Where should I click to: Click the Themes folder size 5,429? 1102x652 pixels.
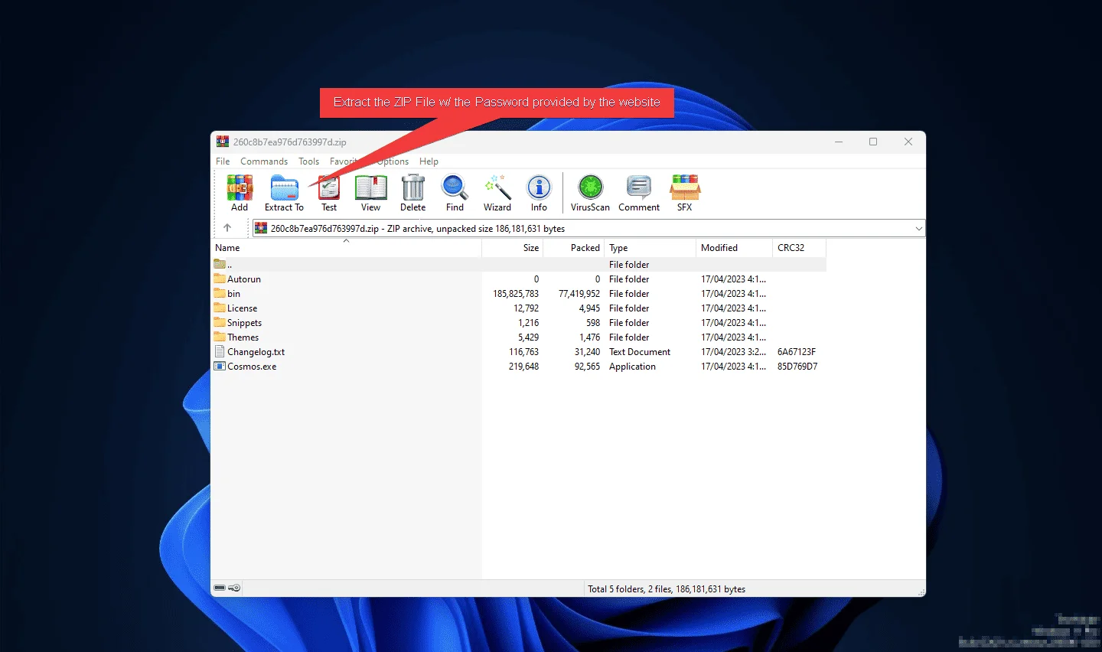(x=528, y=337)
